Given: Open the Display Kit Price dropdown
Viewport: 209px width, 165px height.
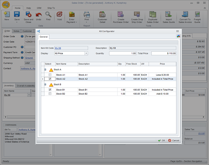Looking at the screenshot, I should (86, 53).
